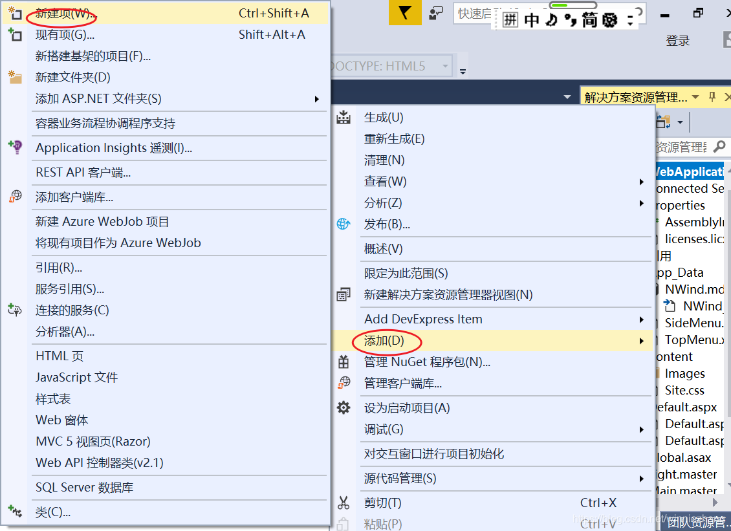Select 限定为此范围(S) entry
The height and width of the screenshot is (531, 731).
[x=492, y=273]
